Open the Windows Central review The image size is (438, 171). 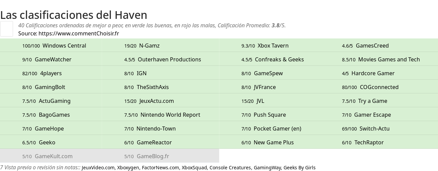pos(64,46)
